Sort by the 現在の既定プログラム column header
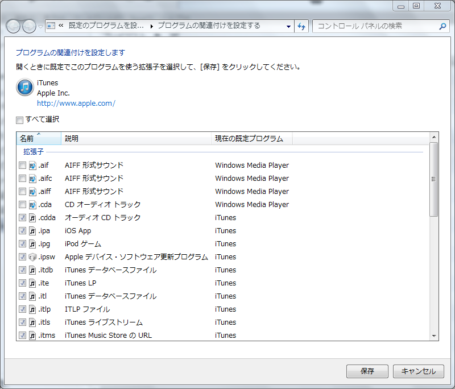The width and height of the screenshot is (455, 389). click(x=251, y=139)
